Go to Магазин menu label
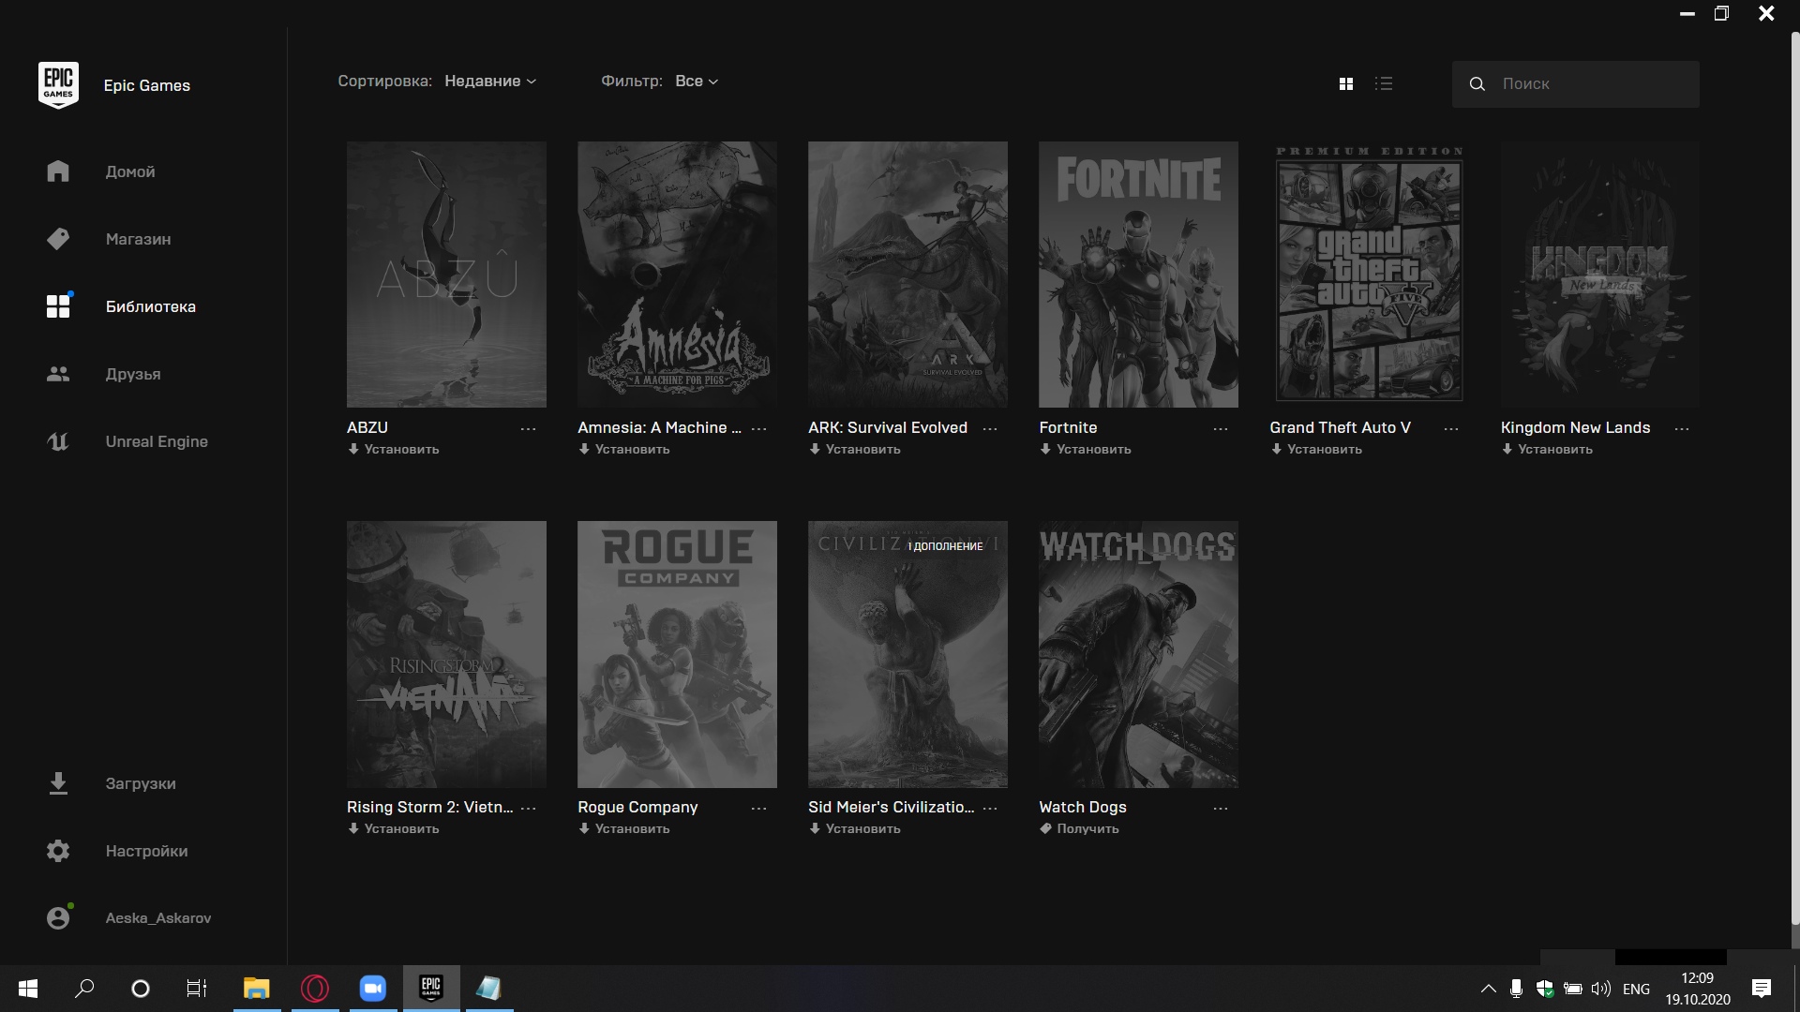 [x=138, y=240]
